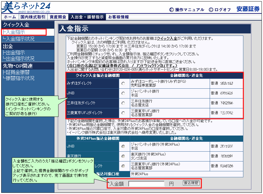This screenshot has width=263, height=194.
Task: Click ジャパンネット銀行(外貨24Plus) cell text
Action: coord(155,144)
